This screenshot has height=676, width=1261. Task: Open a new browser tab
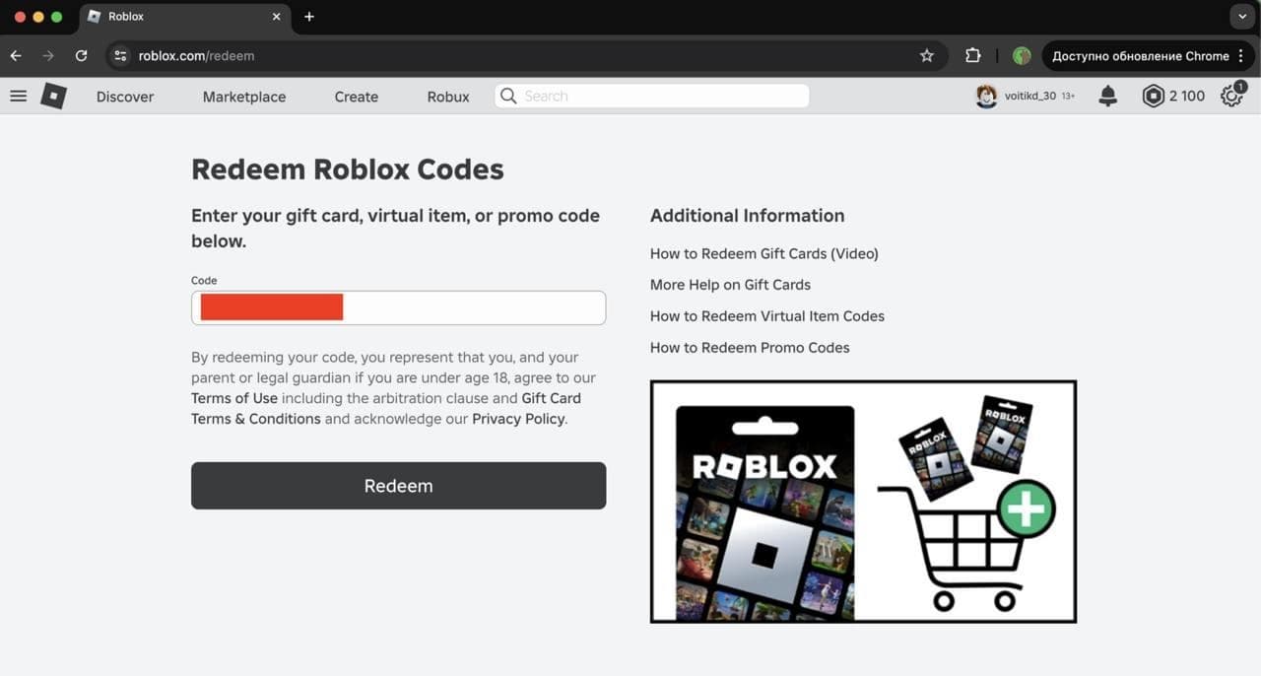coord(308,17)
